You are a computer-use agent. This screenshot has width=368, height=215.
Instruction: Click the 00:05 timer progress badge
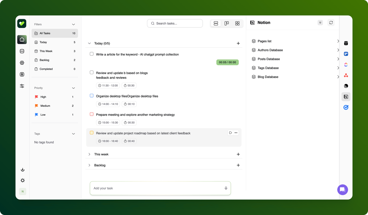pos(227,62)
